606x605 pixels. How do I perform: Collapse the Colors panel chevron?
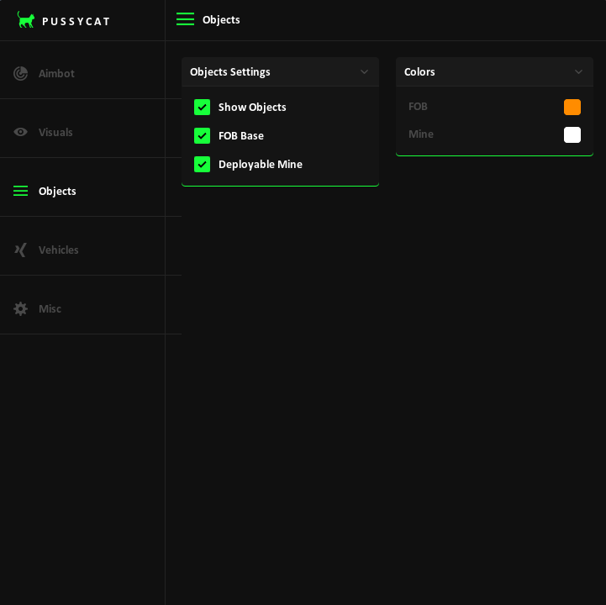tap(578, 72)
